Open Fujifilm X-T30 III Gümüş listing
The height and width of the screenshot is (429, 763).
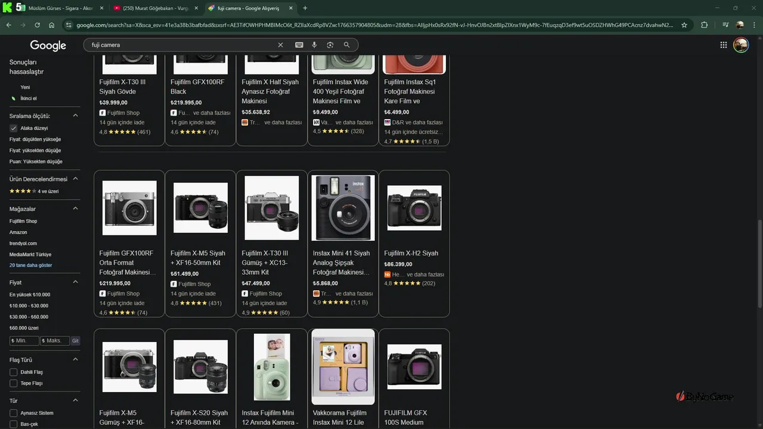(272, 244)
